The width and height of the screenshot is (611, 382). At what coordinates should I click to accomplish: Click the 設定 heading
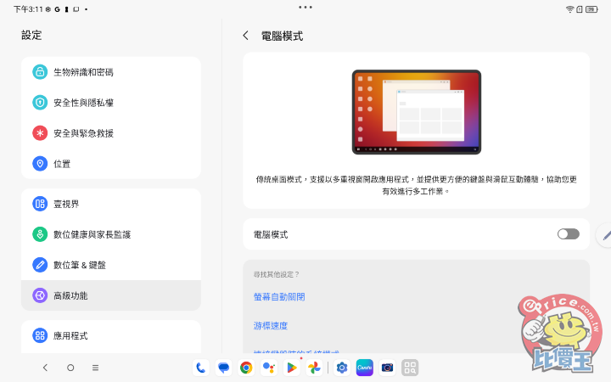tap(31, 35)
